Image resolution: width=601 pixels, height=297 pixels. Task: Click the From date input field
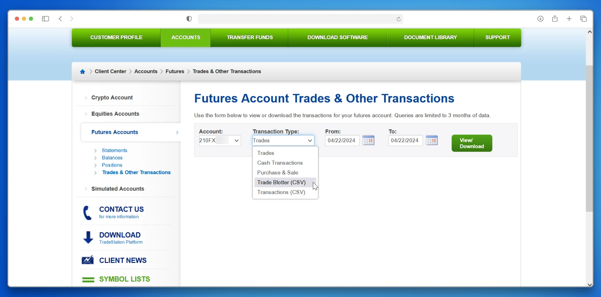coord(342,141)
